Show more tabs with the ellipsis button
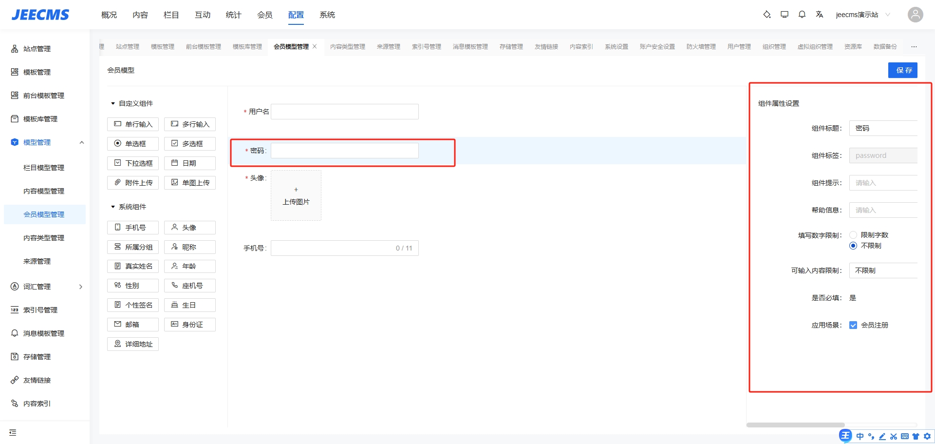This screenshot has width=935, height=444. [914, 47]
